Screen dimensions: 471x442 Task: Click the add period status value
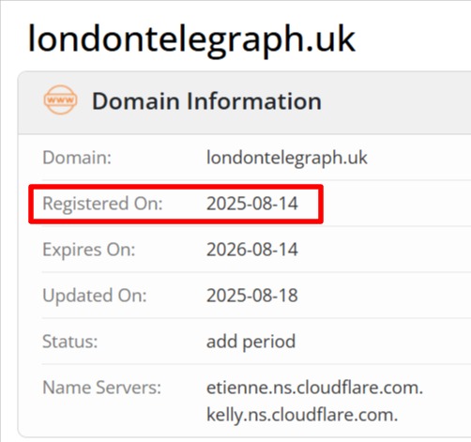coord(251,342)
